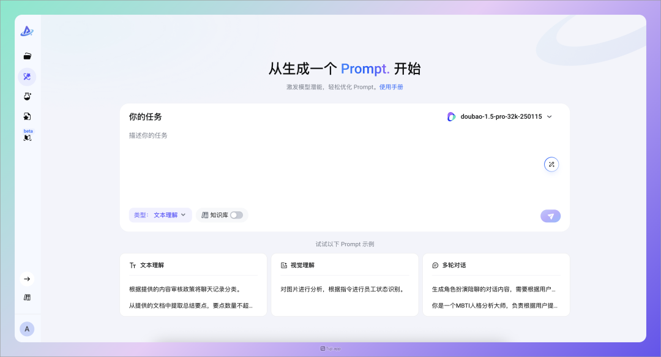The width and height of the screenshot is (661, 357).
Task: Select example 从提供的文档中提取总结要点
Action: click(190, 306)
